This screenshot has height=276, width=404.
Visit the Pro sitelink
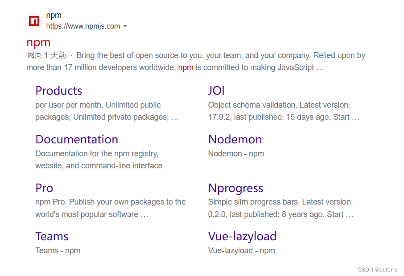(x=44, y=188)
